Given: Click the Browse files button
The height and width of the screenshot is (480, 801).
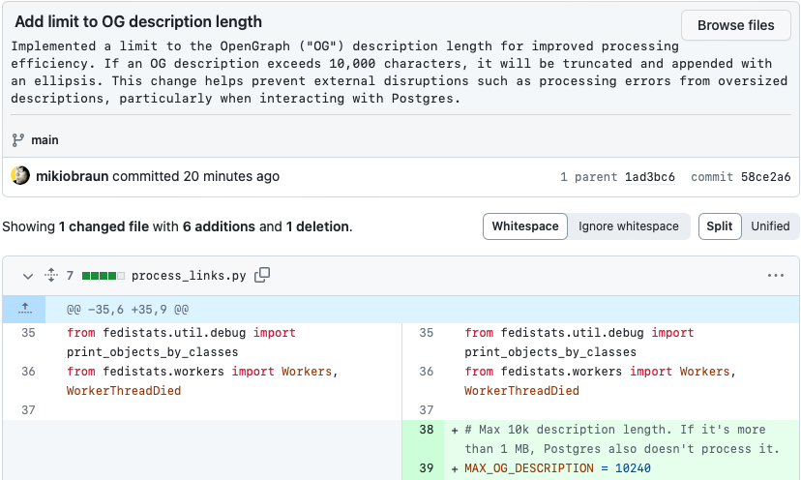Looking at the screenshot, I should click(x=735, y=25).
